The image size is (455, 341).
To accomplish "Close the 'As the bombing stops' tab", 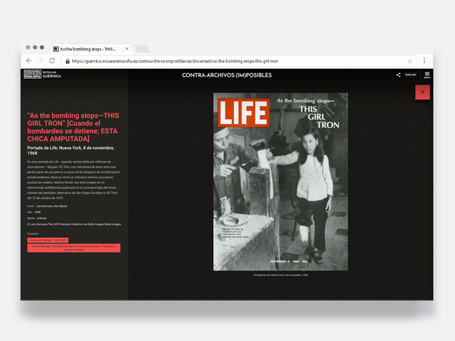I will 127,49.
